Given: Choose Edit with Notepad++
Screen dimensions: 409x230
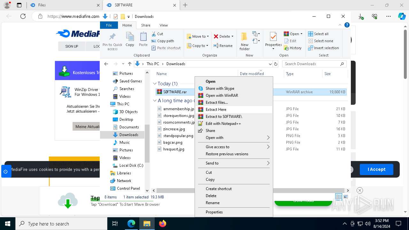Looking at the screenshot, I should click(234, 124).
